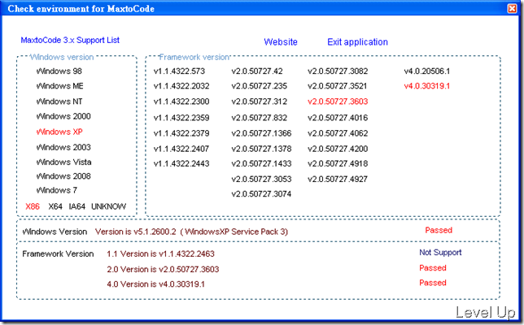Image resolution: width=524 pixels, height=325 pixels.
Task: Click framework v2.0.50727.3082
Action: (x=338, y=71)
